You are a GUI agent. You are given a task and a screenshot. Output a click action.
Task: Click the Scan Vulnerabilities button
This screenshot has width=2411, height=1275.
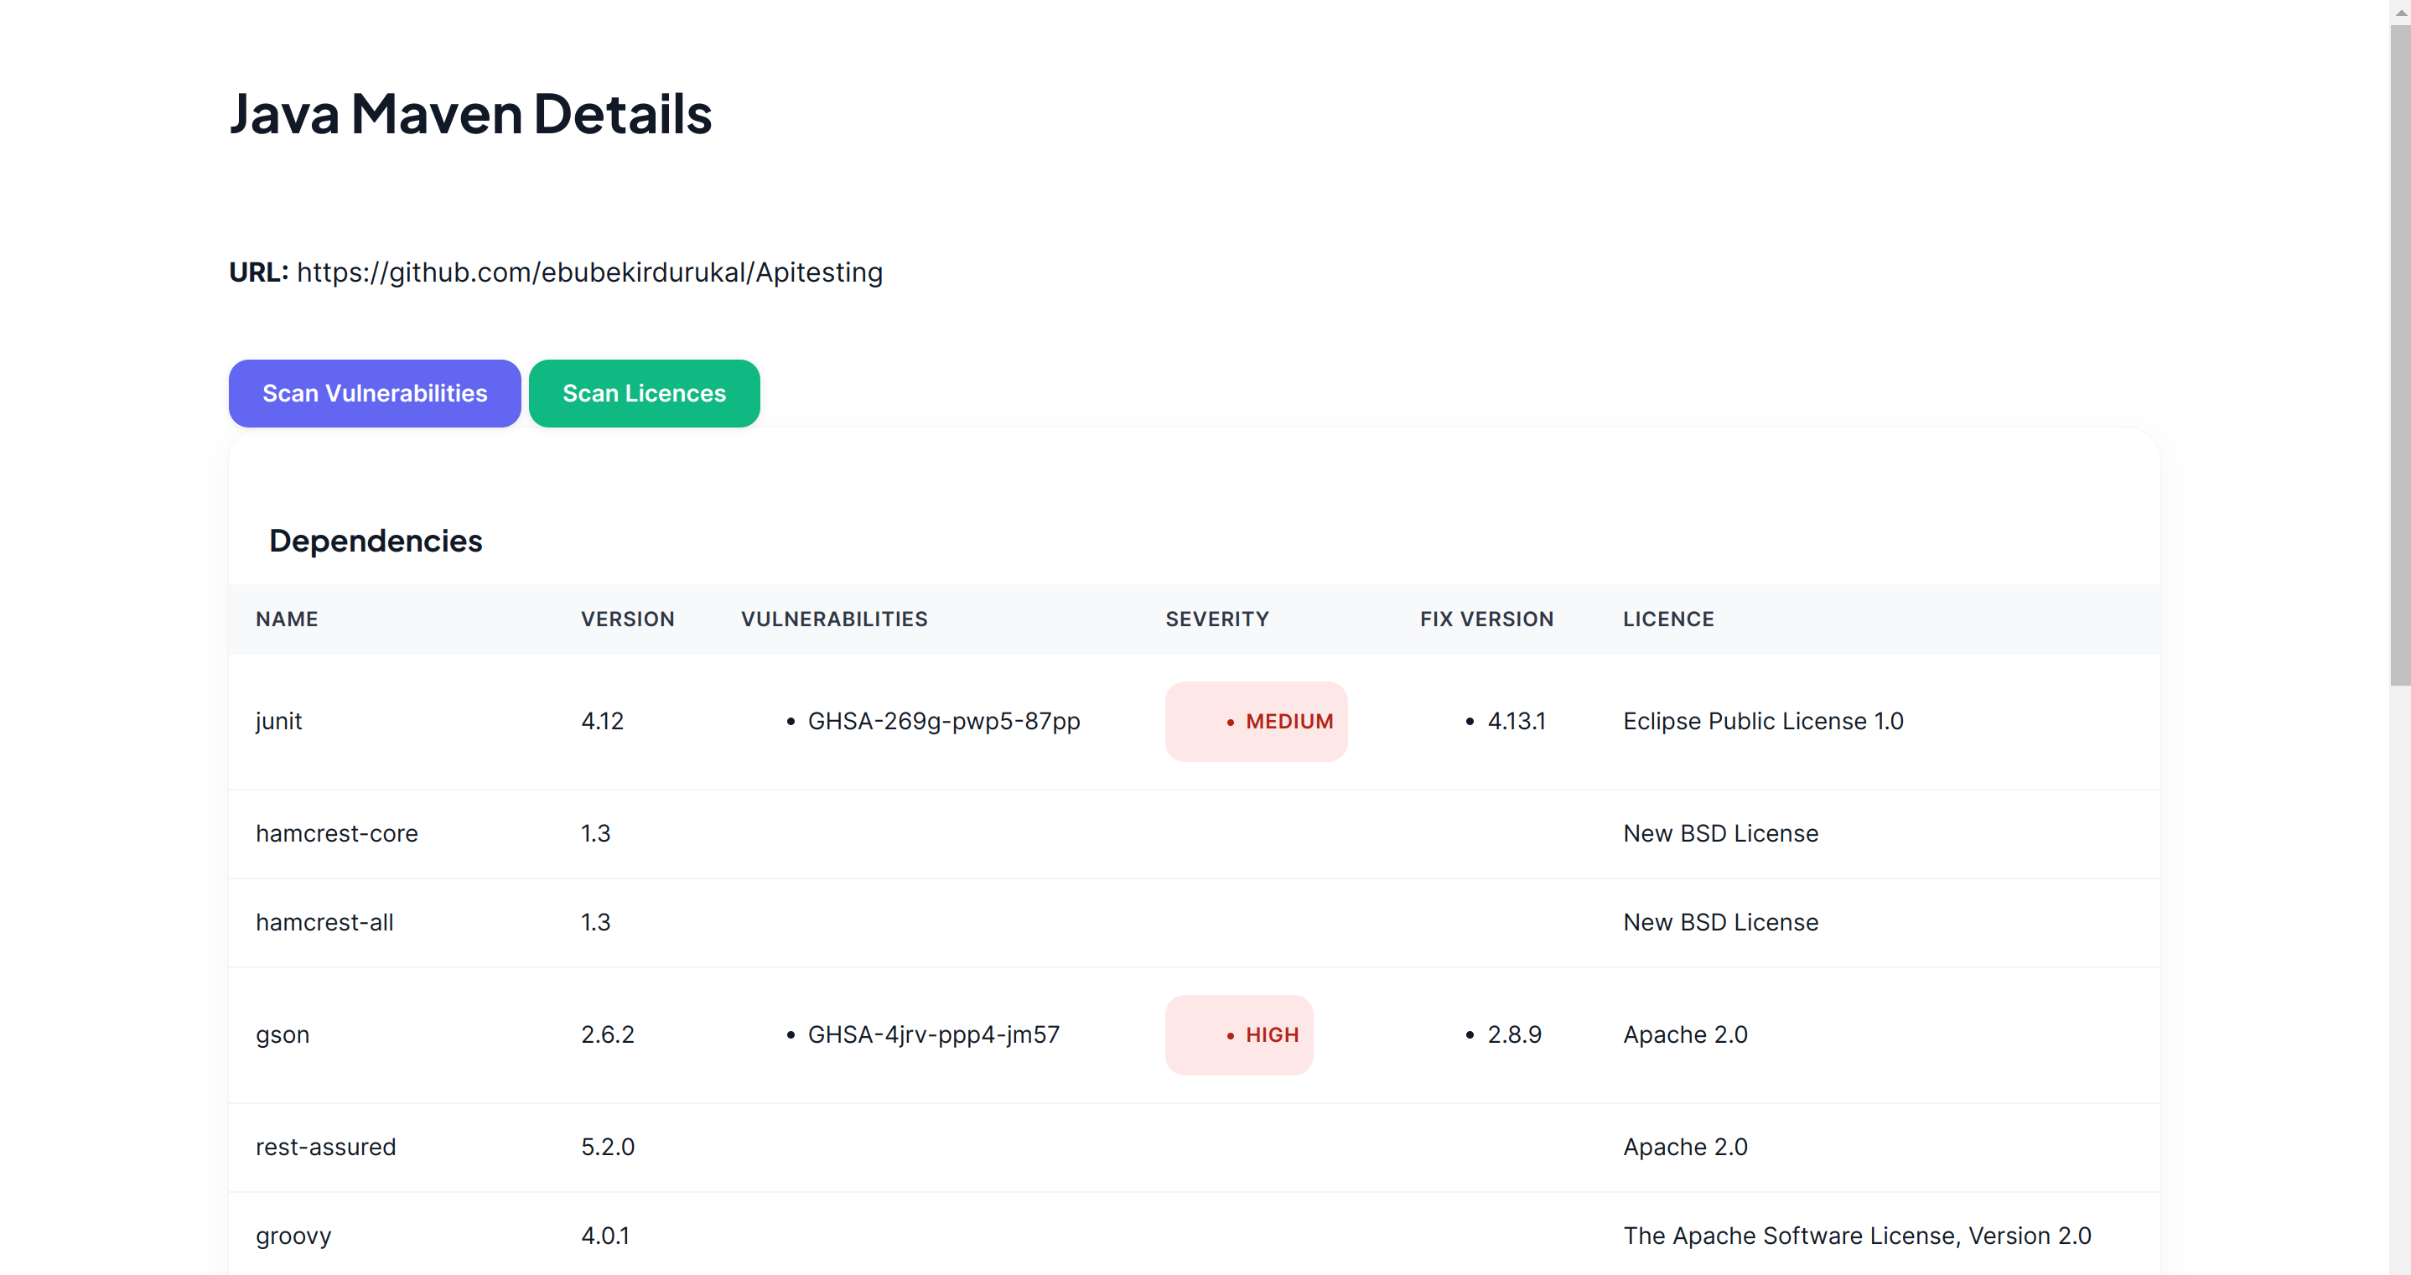[375, 393]
